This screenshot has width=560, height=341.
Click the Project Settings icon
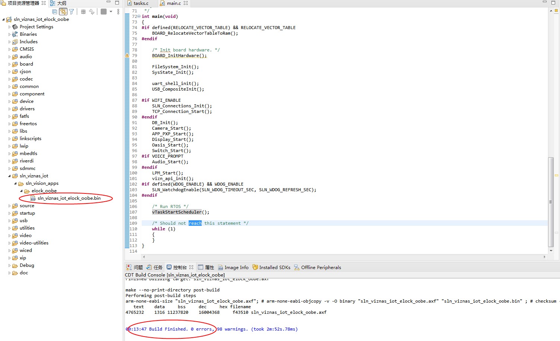pos(15,27)
